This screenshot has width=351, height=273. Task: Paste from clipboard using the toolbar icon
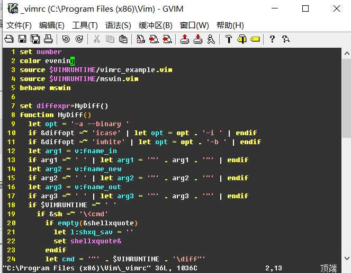click(x=123, y=39)
